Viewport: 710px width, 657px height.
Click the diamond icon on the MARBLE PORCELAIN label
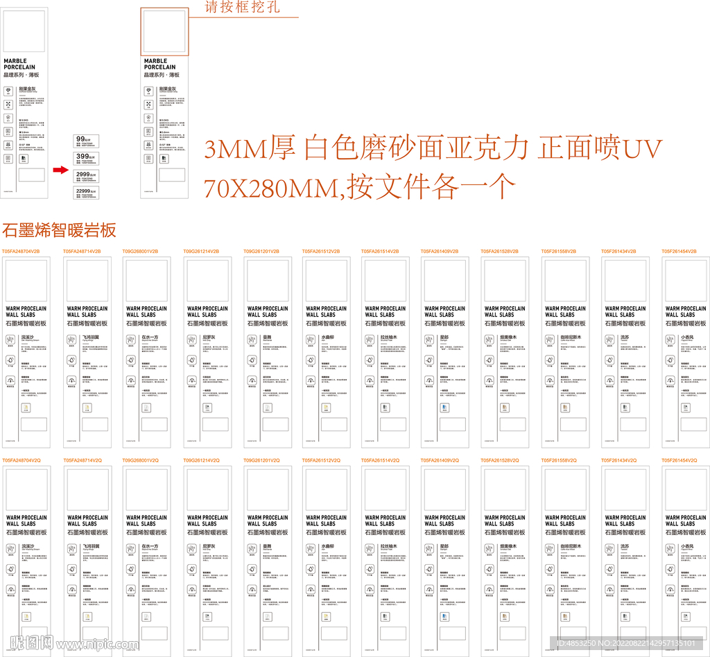[9, 90]
